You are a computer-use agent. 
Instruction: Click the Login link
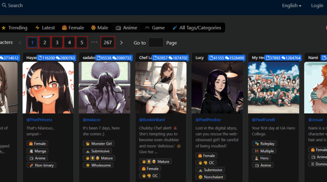pyautogui.click(x=317, y=6)
